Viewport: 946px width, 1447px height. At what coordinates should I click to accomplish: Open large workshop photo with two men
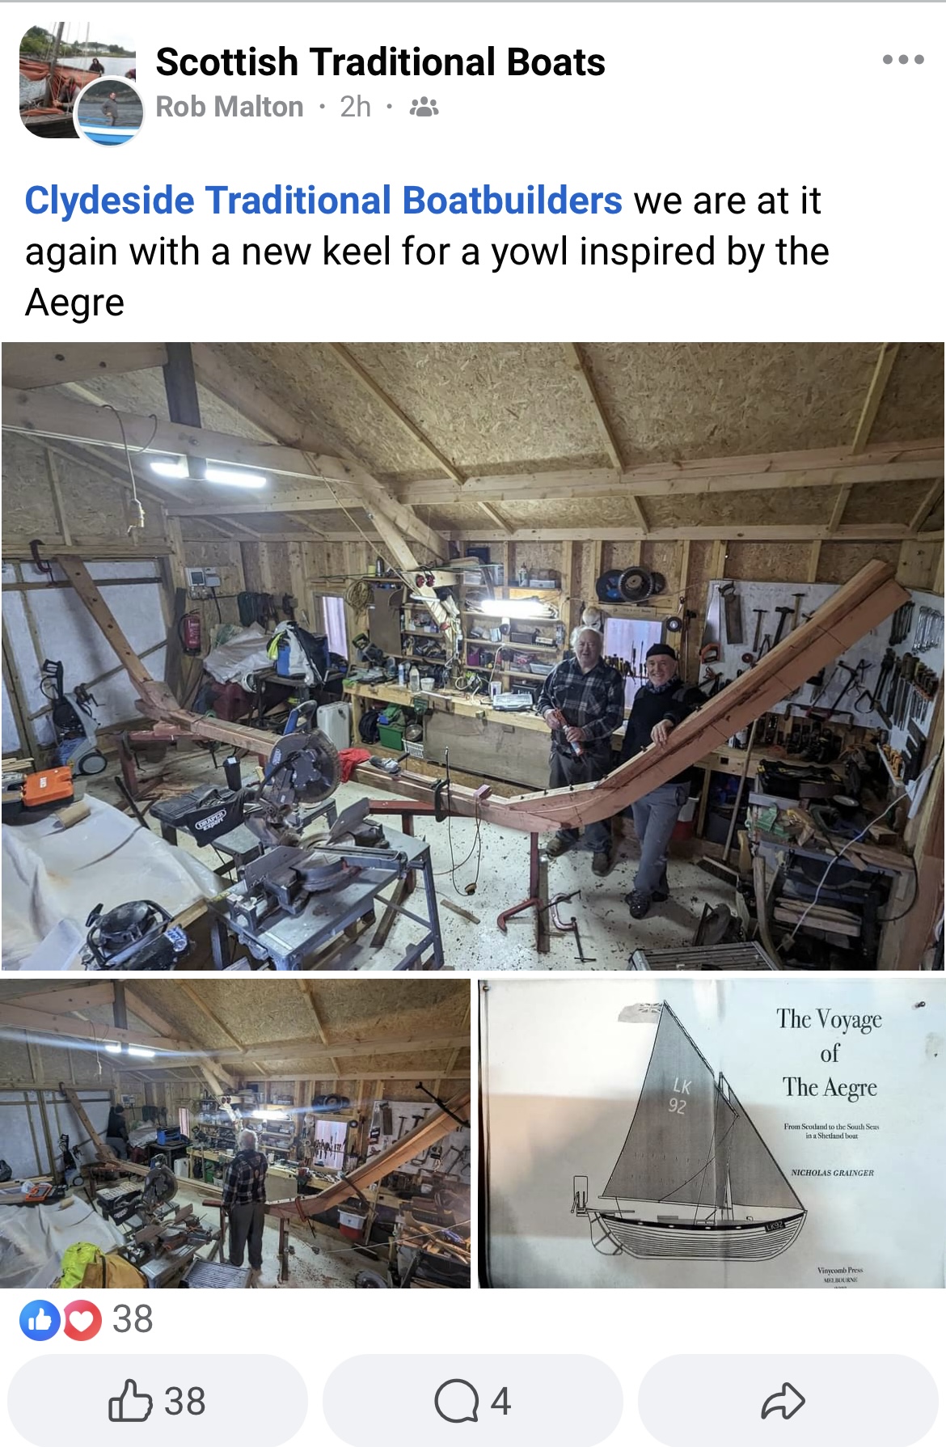click(473, 656)
